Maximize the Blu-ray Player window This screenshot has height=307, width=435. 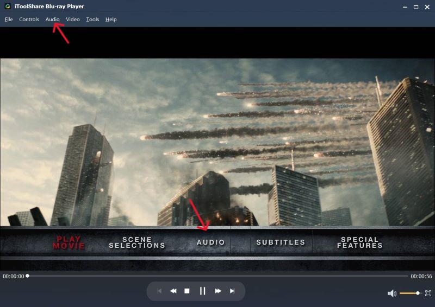pyautogui.click(x=416, y=7)
